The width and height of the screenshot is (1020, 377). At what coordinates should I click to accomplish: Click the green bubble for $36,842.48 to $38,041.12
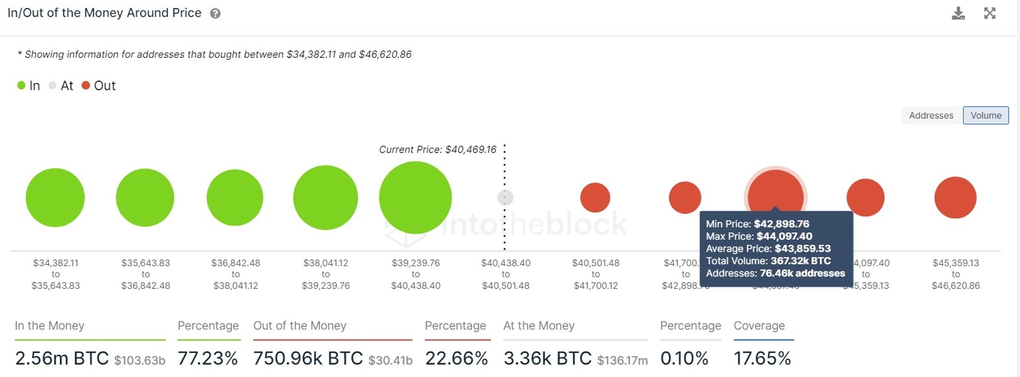point(235,198)
